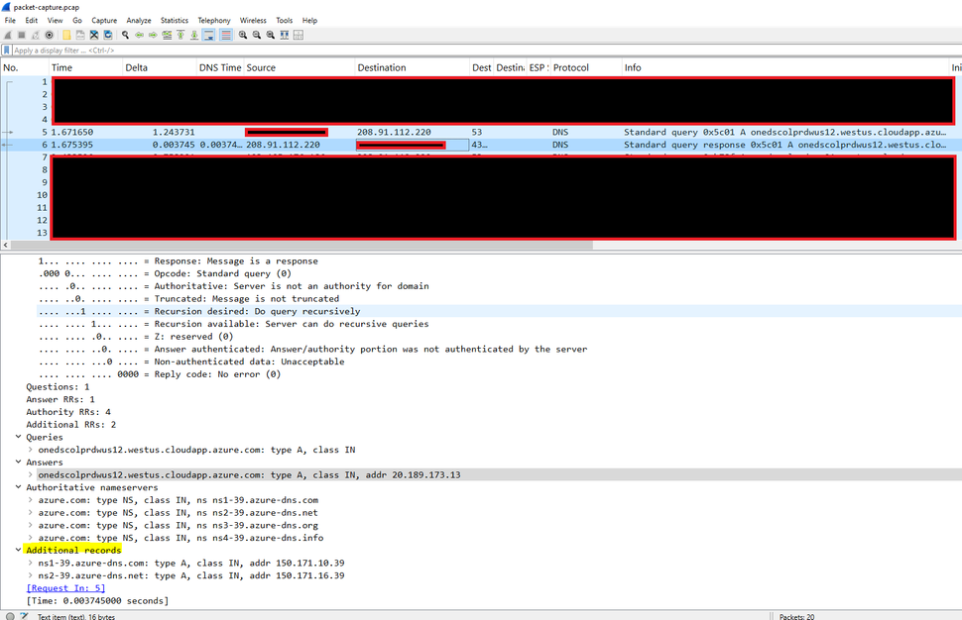Open the Statistics menu
Screen dimensions: 962x620
point(175,20)
